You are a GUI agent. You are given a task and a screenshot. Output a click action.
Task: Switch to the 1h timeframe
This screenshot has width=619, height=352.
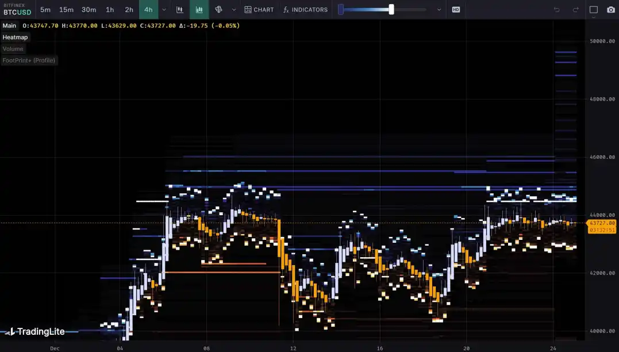pos(110,10)
